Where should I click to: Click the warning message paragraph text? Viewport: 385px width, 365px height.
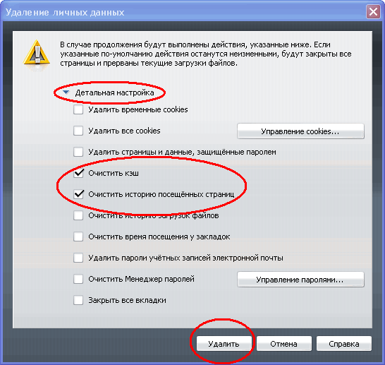coord(206,54)
